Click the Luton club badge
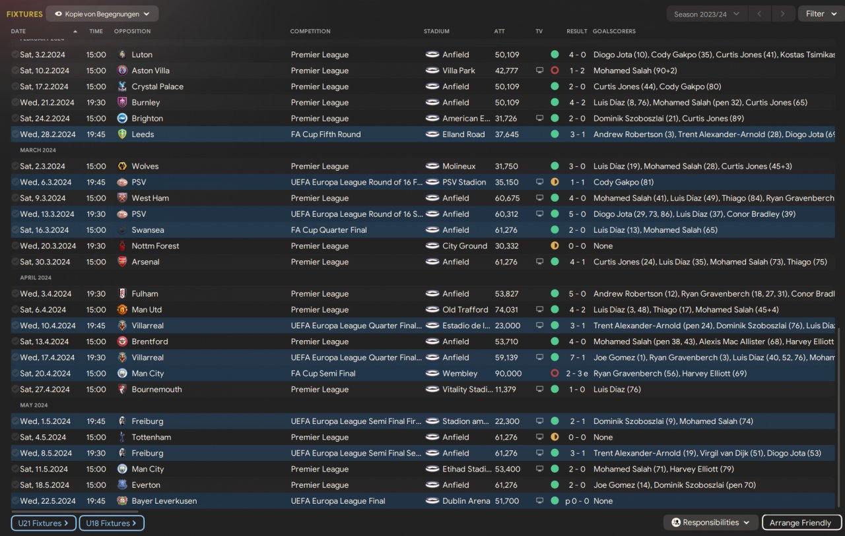 pyautogui.click(x=121, y=55)
